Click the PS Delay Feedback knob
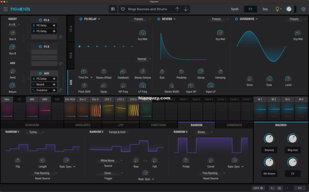 (123, 72)
